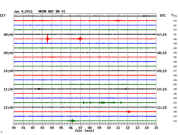
Task: Click the small red event at 09:15 CET trace
Action: [53, 57]
